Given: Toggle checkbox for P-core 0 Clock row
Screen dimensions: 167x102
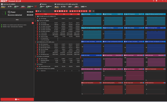Looking at the screenshot, I should click(37, 33).
